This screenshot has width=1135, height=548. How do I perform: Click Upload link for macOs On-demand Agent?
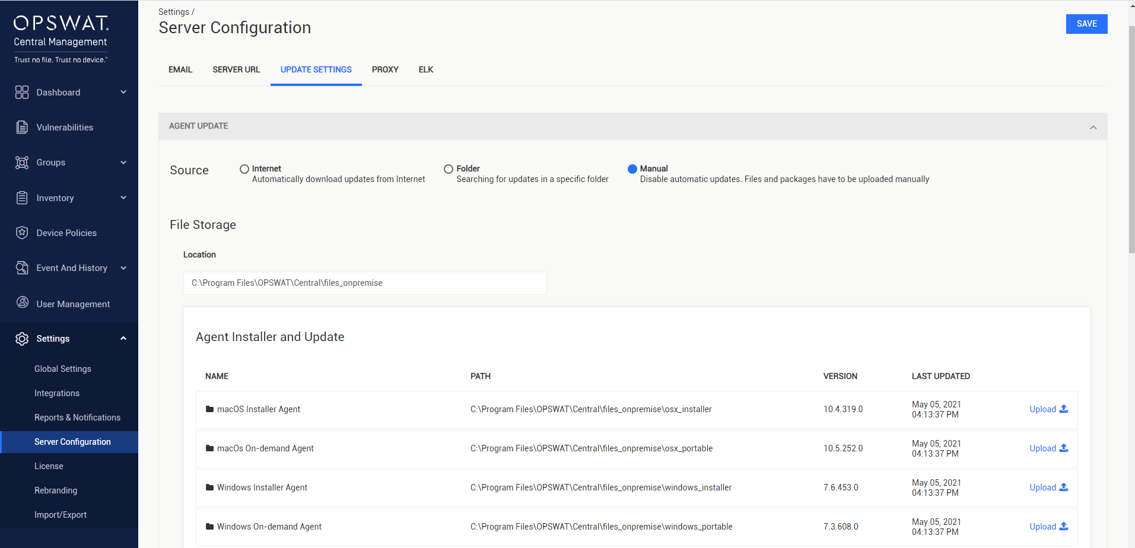1042,448
